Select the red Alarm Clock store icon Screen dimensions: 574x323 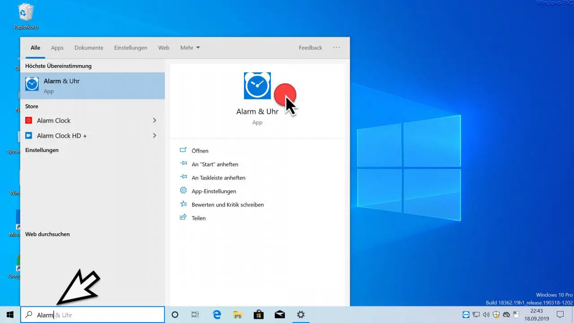29,121
